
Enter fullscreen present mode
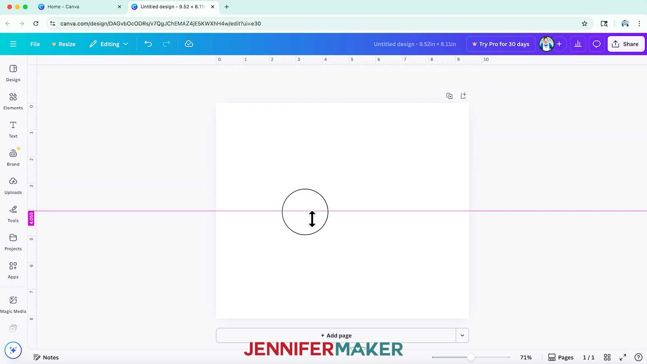click(623, 357)
